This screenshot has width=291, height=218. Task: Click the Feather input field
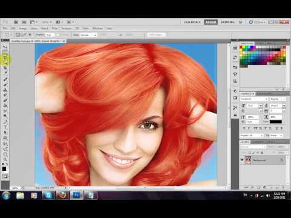50,35
